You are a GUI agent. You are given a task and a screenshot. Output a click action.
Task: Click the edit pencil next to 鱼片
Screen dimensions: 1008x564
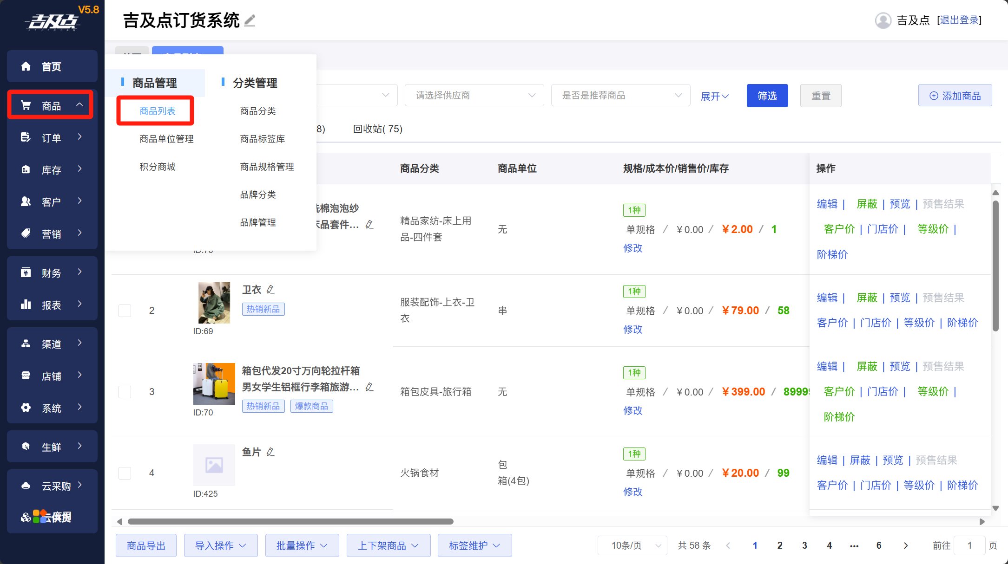(270, 452)
